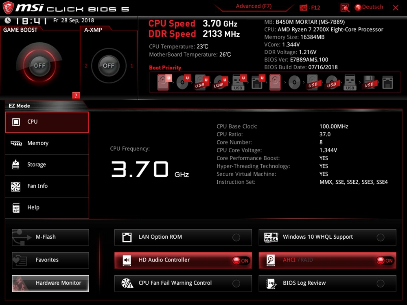407x305 pixels.
Task: Select the UEFI USB hard disk boot icon
Action: click(x=202, y=82)
